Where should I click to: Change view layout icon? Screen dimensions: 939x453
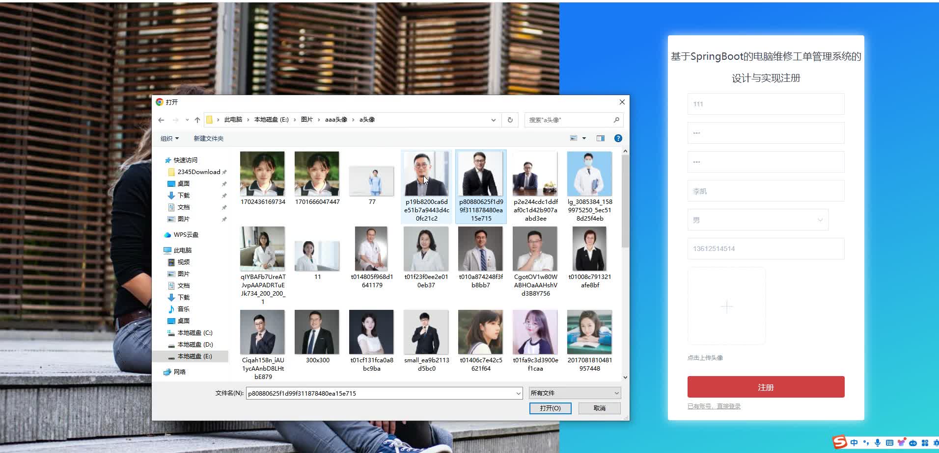coord(573,138)
